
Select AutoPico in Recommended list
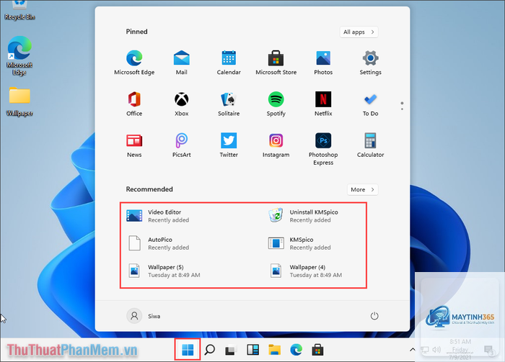(x=158, y=243)
